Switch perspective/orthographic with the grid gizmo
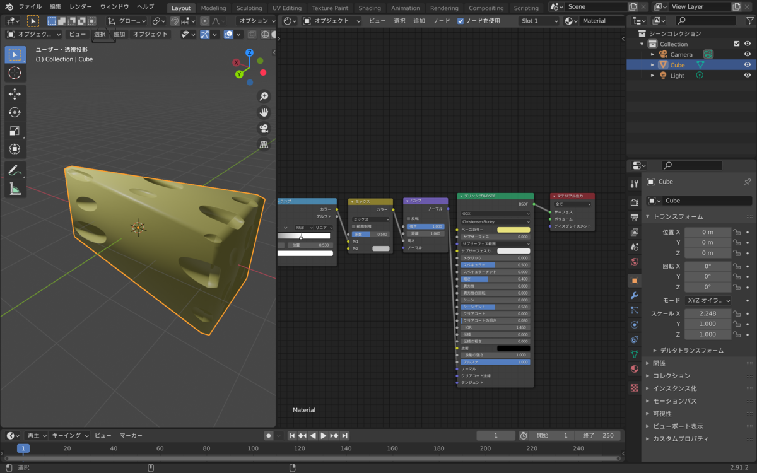This screenshot has width=757, height=473. pyautogui.click(x=264, y=144)
